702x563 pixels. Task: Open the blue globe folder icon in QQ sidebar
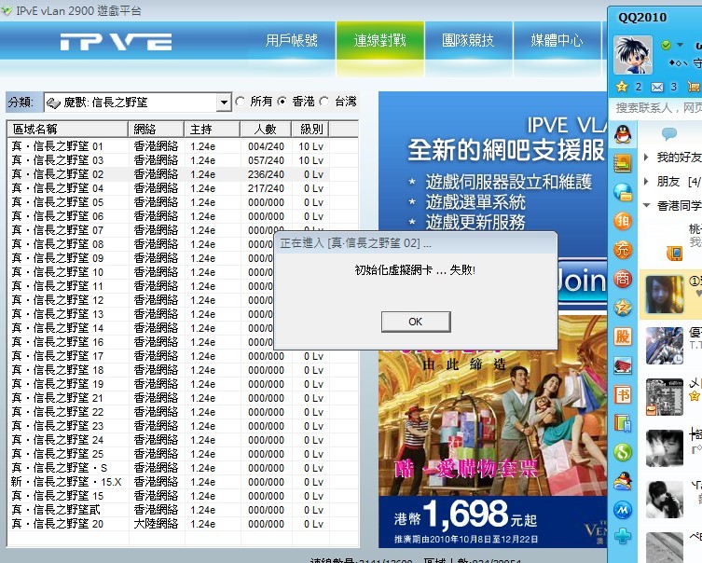click(x=623, y=192)
